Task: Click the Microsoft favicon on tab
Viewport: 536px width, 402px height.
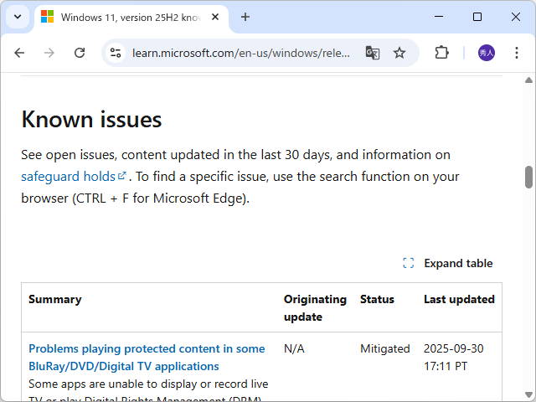Action: coord(47,17)
